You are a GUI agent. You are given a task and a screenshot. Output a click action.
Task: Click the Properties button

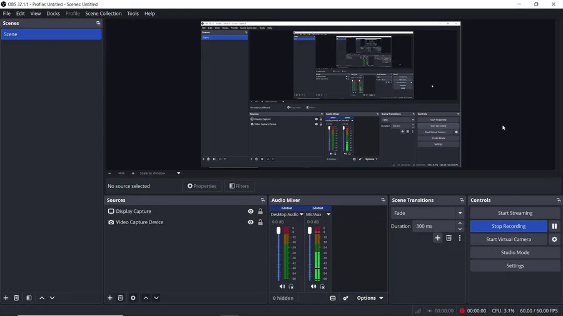tap(202, 186)
